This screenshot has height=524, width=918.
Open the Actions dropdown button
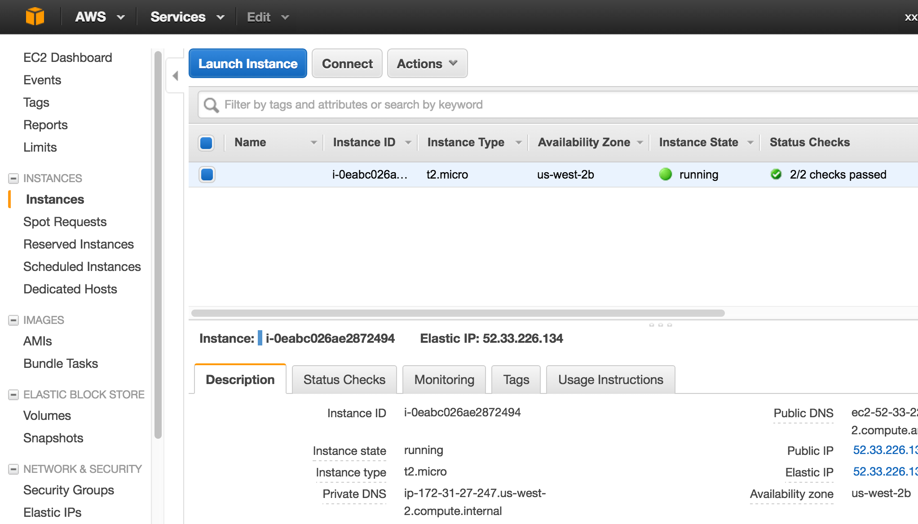[427, 64]
